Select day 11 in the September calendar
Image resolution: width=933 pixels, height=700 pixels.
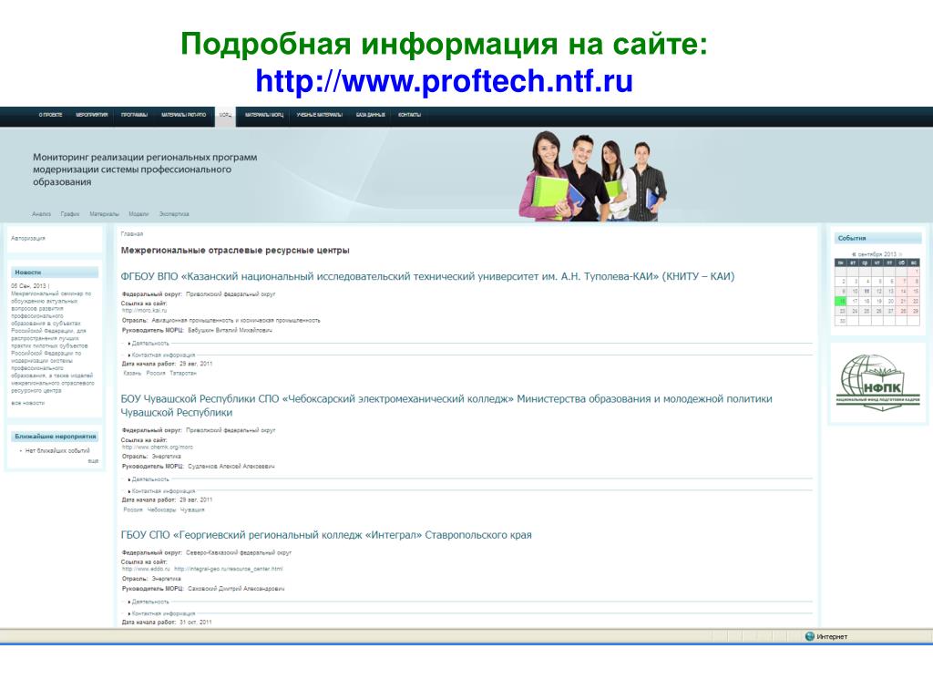click(x=866, y=291)
